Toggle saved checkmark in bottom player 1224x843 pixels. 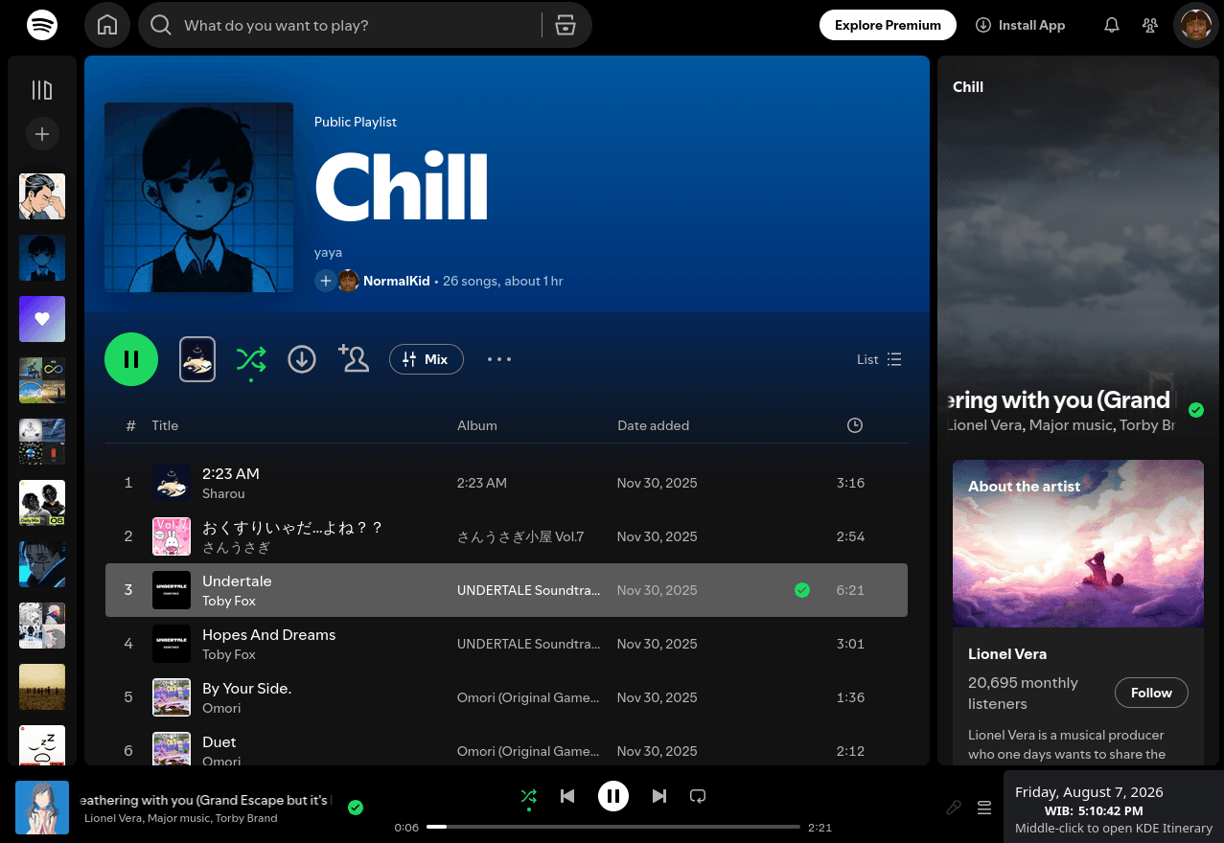pos(356,808)
